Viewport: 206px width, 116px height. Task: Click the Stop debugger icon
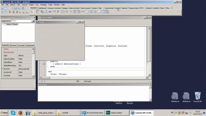click(x=17, y=12)
